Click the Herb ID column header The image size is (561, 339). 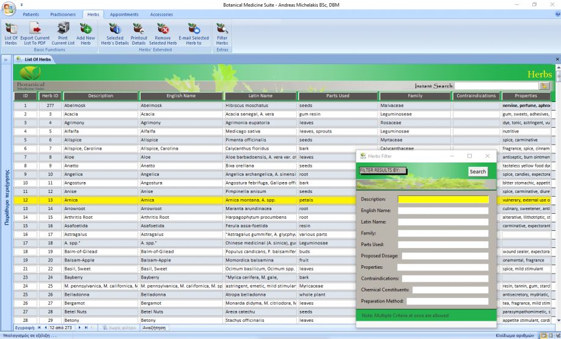click(50, 96)
